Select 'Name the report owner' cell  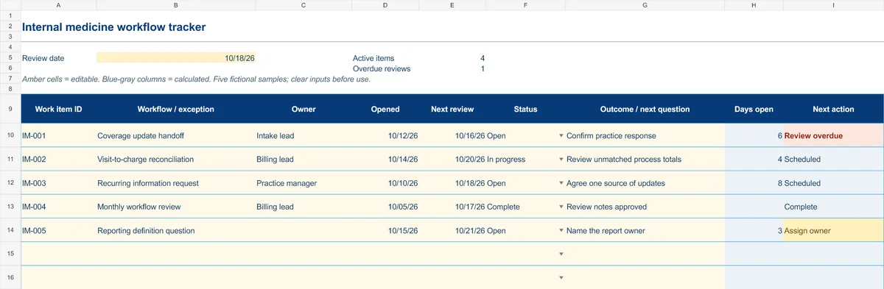point(645,231)
